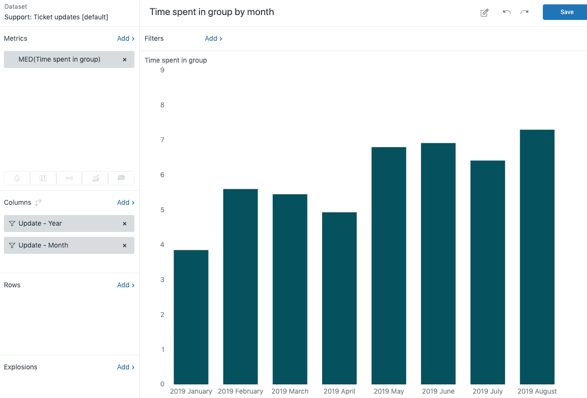Remove the Update - Month column
Viewport: 587px width, 398px height.
coord(125,245)
